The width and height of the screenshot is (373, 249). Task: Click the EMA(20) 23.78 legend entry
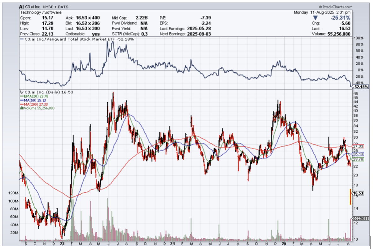click(x=34, y=97)
